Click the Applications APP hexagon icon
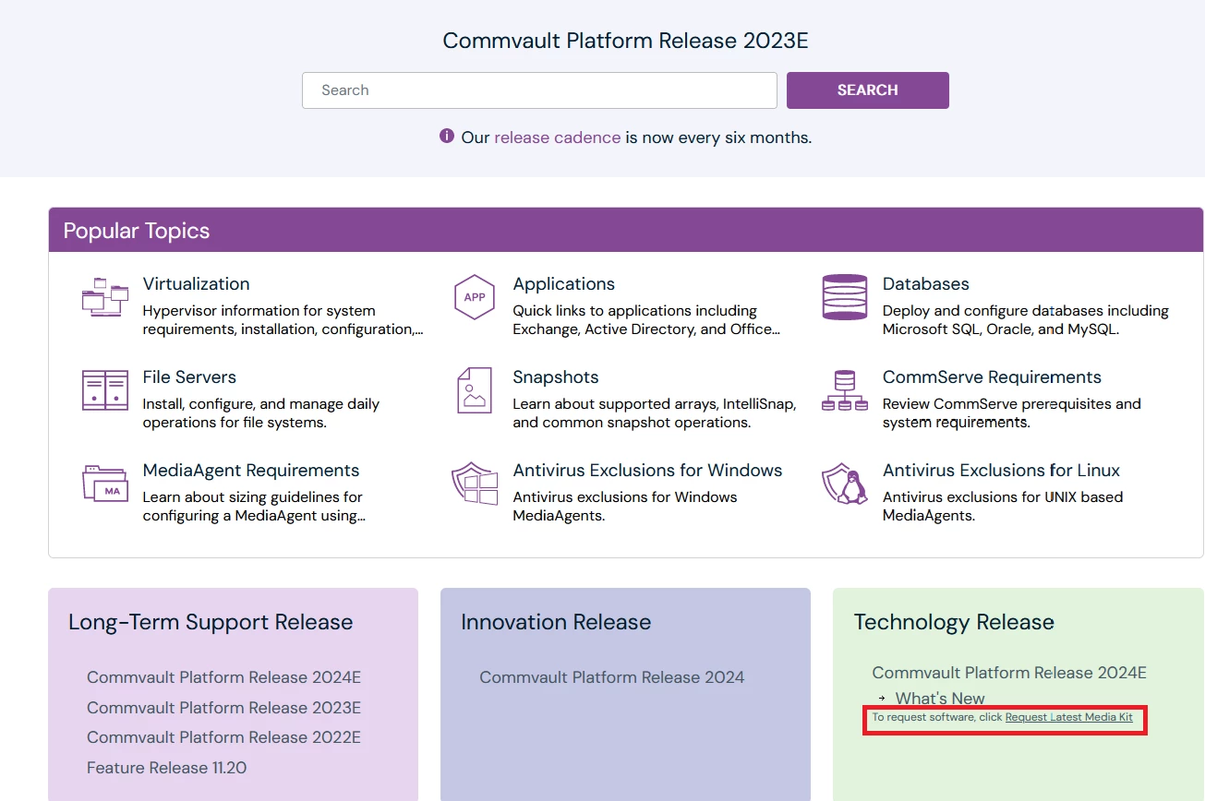The width and height of the screenshot is (1205, 801). click(x=475, y=297)
